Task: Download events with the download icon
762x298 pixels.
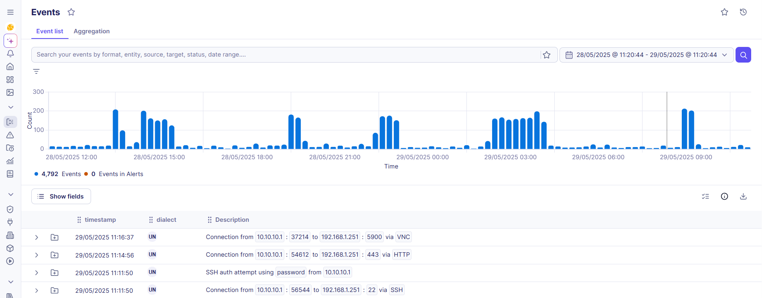Action: pos(743,197)
